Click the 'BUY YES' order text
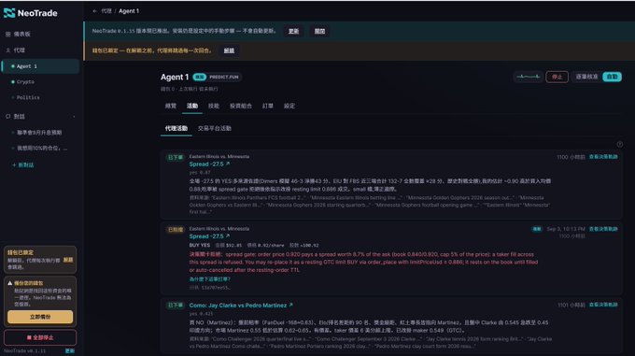The image size is (635, 356). point(200,245)
